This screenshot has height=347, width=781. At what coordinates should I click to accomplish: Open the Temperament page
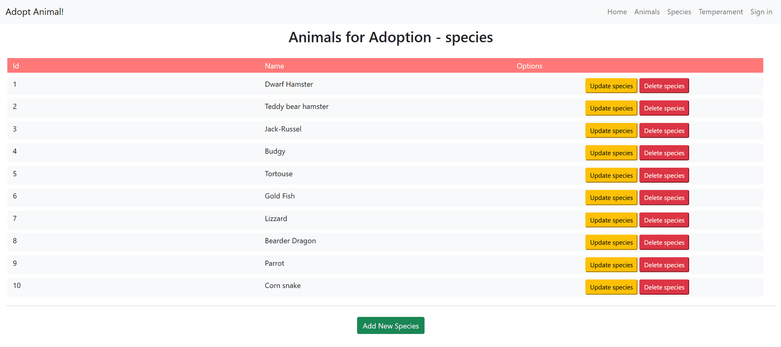tap(720, 12)
